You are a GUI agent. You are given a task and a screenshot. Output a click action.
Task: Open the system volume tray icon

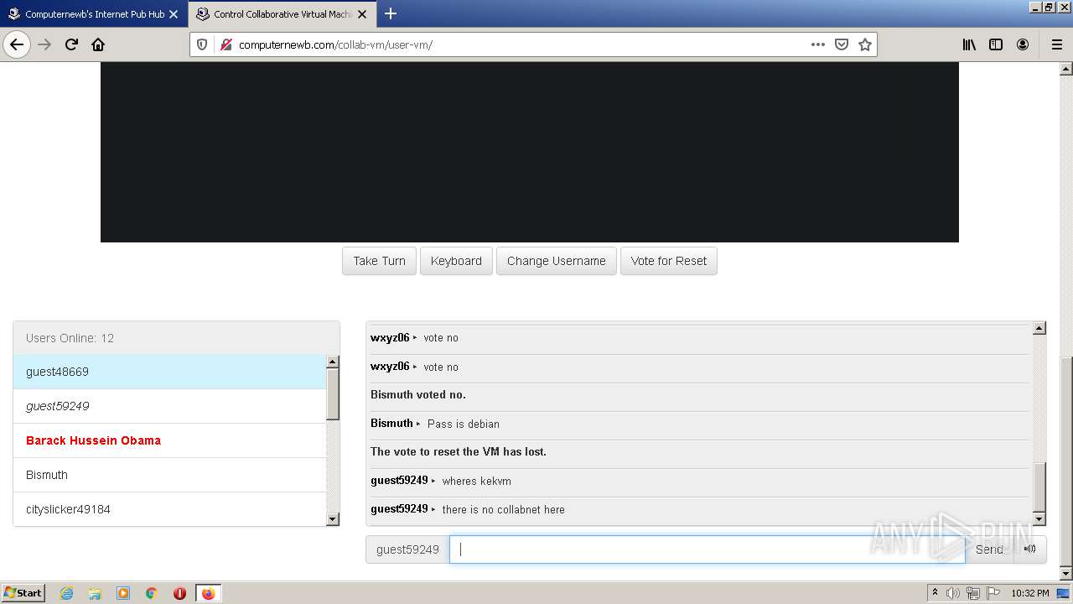[953, 593]
